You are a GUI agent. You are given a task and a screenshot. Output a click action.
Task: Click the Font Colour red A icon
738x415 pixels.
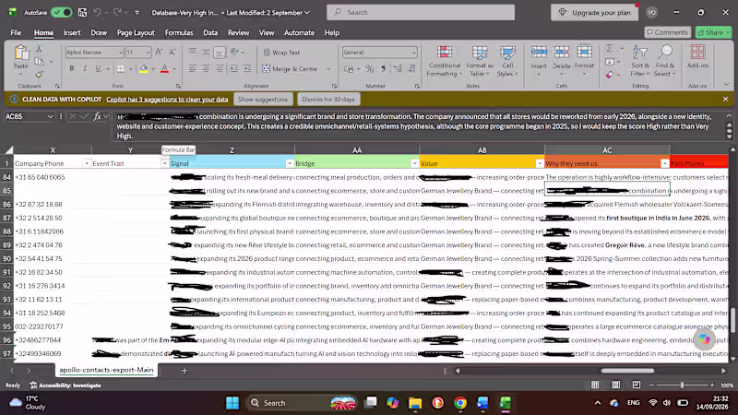click(164, 68)
